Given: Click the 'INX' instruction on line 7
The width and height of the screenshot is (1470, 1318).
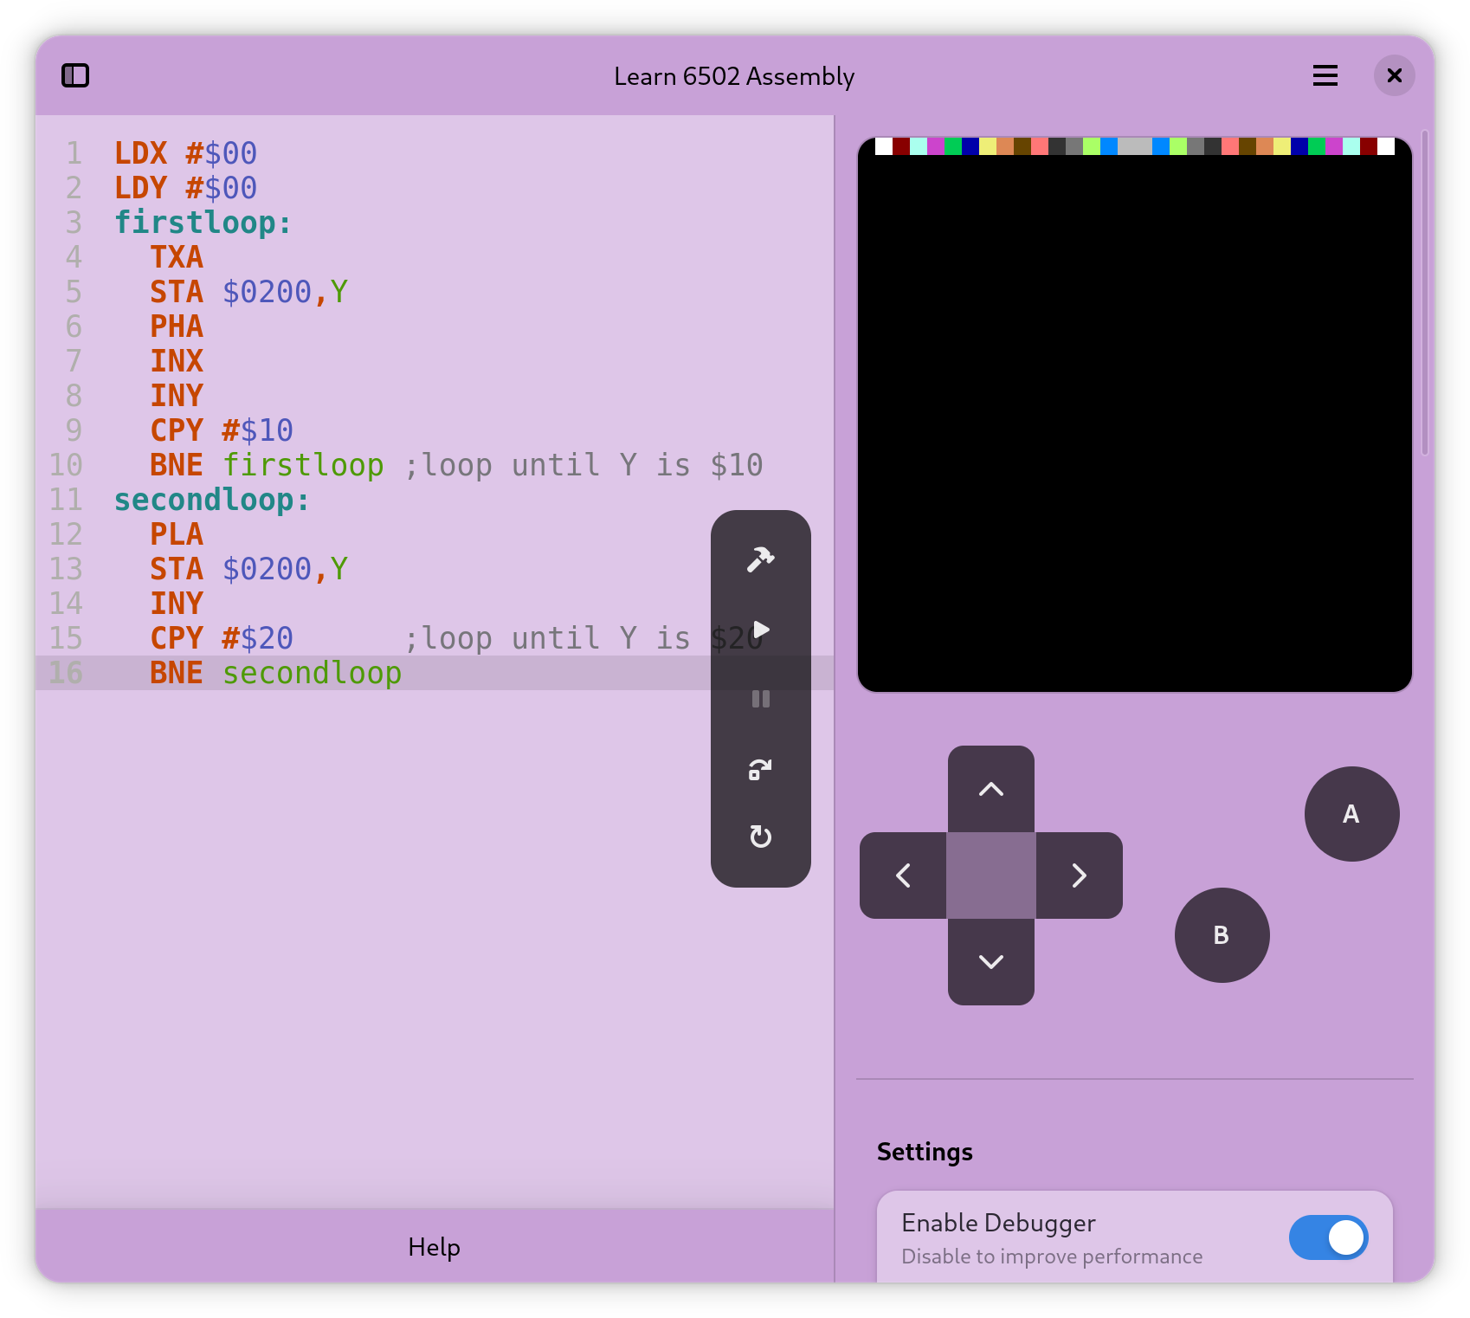Looking at the screenshot, I should coord(177,361).
